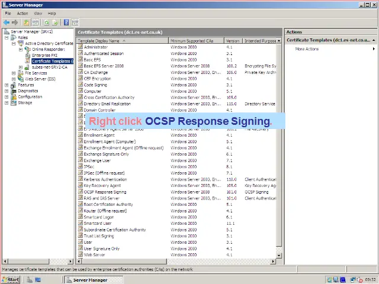
Task: Sort by Minimum Supported CAs column
Action: [196, 41]
